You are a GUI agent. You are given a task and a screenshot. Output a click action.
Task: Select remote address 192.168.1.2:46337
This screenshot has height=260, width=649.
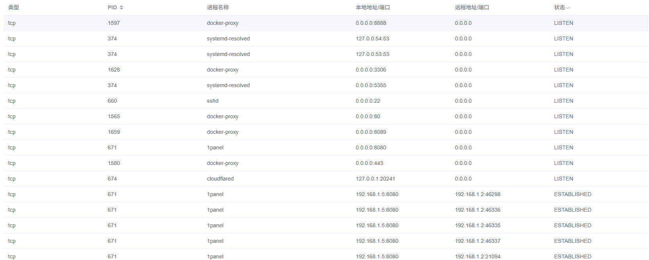pos(478,241)
